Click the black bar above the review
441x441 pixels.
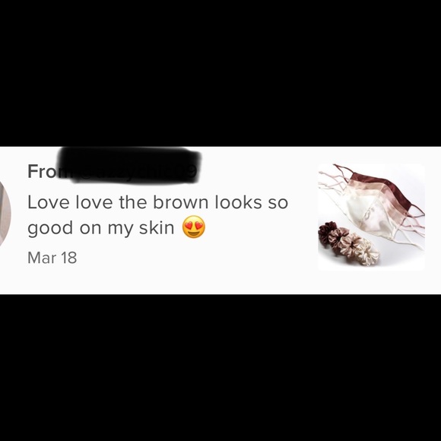(x=220, y=73)
